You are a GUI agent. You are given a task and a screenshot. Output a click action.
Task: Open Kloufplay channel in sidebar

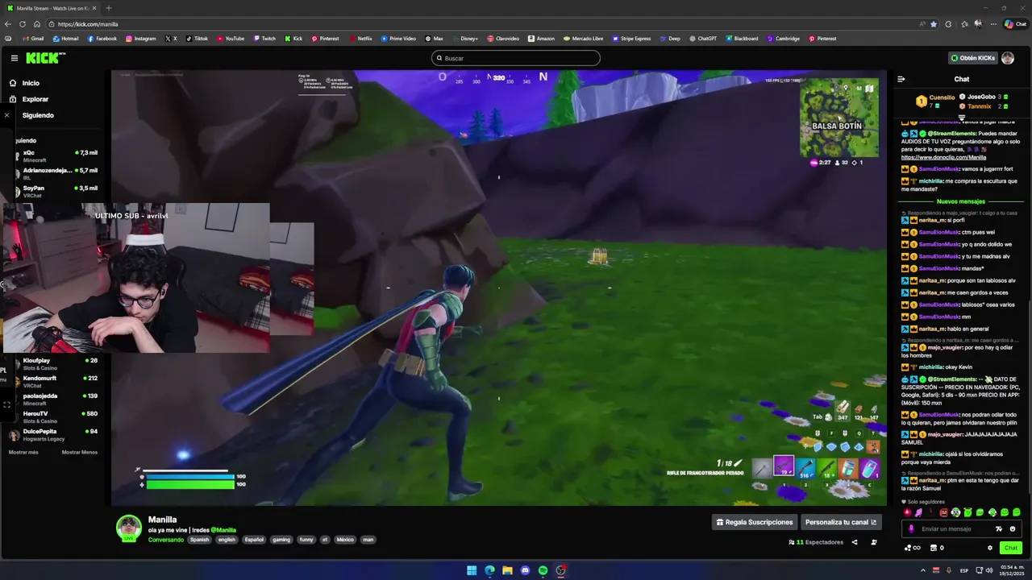click(x=54, y=364)
